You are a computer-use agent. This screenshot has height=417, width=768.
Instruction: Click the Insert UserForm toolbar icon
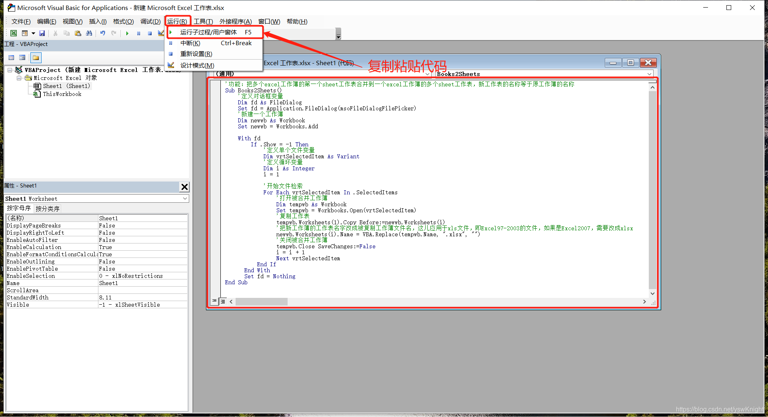pos(25,33)
